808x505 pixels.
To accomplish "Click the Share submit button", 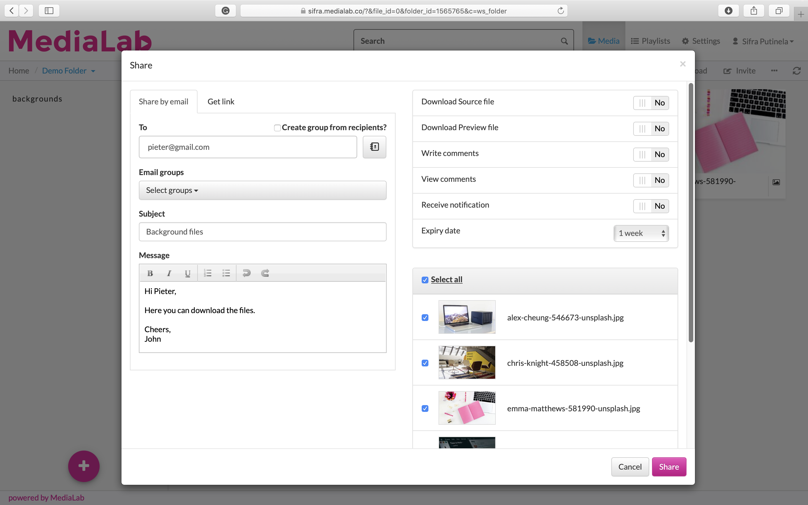I will pos(669,467).
